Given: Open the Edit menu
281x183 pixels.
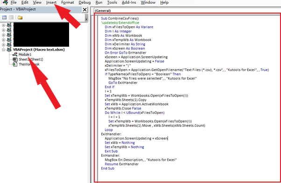Looking at the screenshot, I should (x=25, y=2).
